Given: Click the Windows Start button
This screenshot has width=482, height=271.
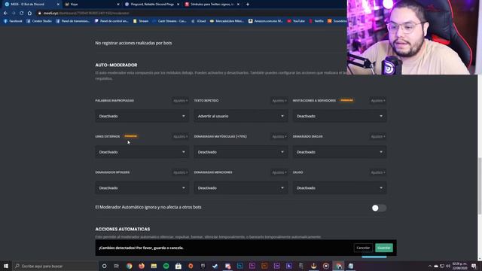Looking at the screenshot, I should tap(6, 266).
